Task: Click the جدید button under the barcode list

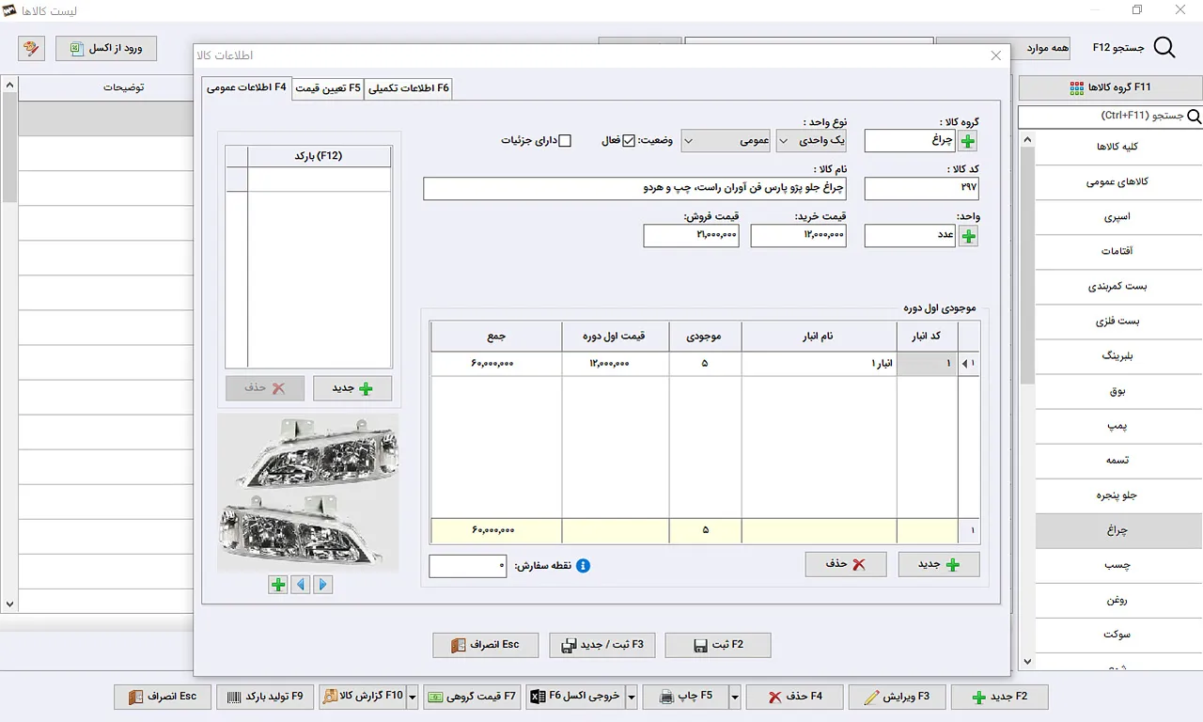Action: coord(352,388)
